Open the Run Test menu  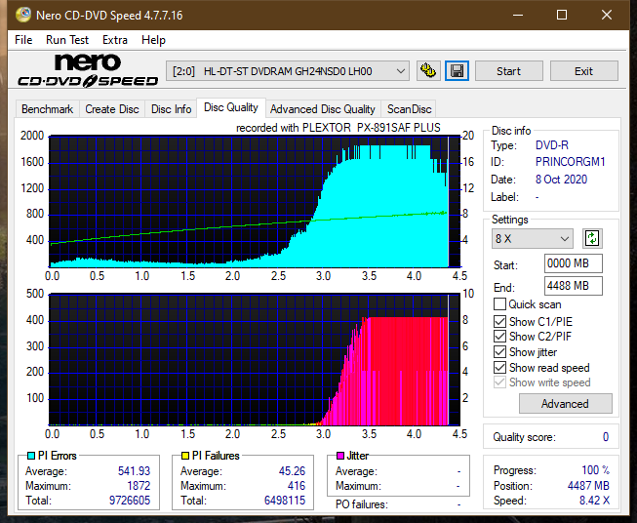[67, 40]
